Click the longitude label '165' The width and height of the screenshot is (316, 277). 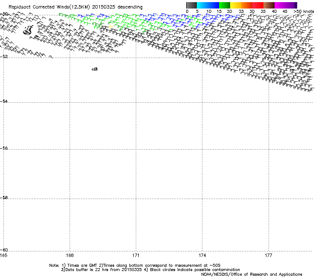[x=4, y=255]
